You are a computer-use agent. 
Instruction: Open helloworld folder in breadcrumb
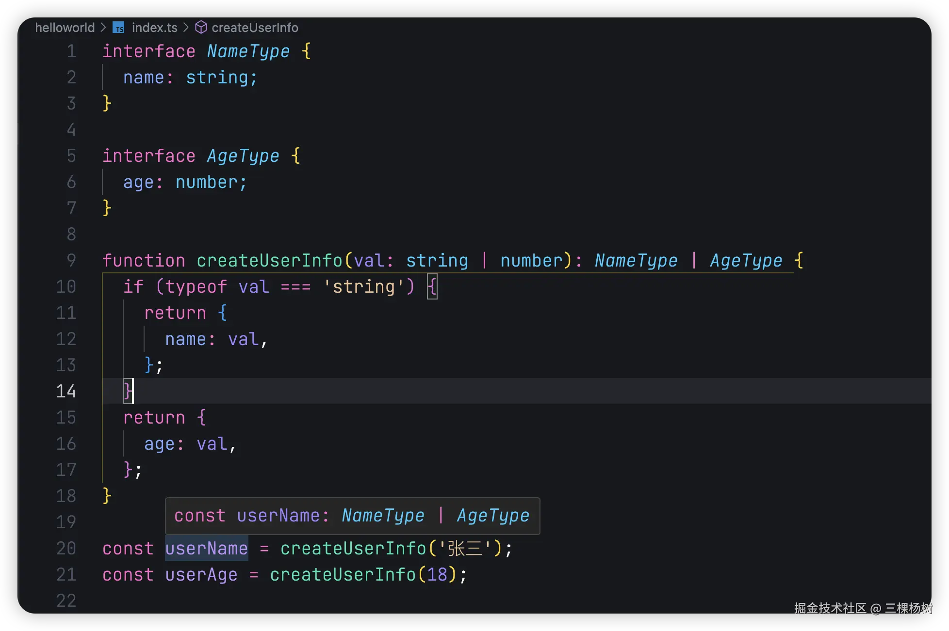(x=65, y=28)
